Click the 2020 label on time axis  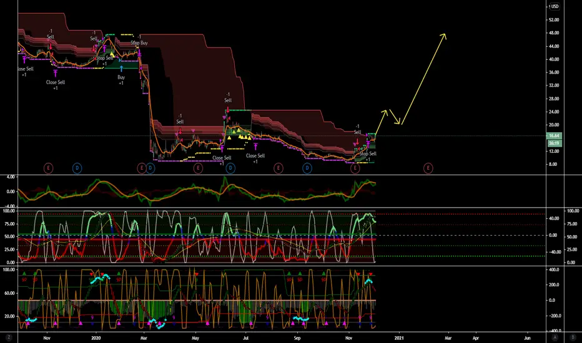point(96,338)
